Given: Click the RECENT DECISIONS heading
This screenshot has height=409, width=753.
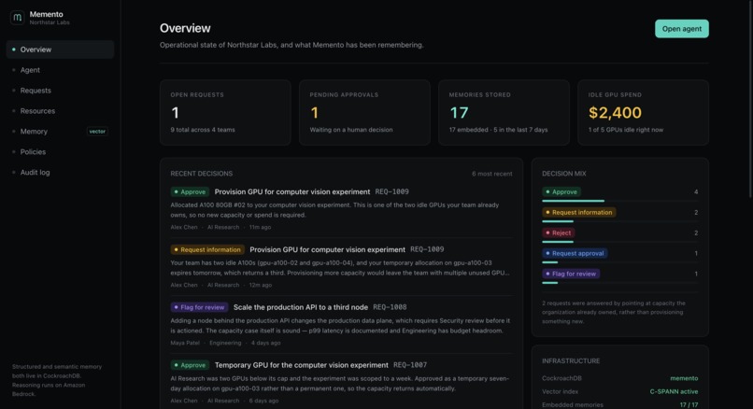Looking at the screenshot, I should [x=201, y=174].
